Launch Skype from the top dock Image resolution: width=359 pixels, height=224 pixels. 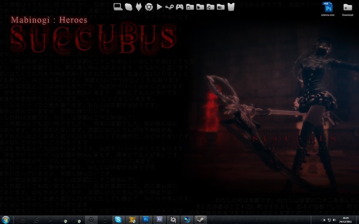pyautogui.click(x=128, y=7)
